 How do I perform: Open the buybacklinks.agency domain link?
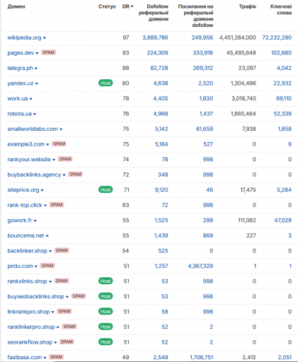[34, 175]
